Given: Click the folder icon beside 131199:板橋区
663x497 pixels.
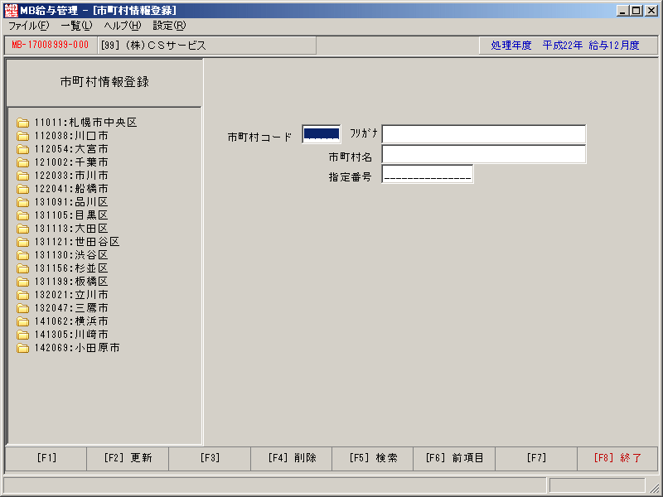Looking at the screenshot, I should [x=23, y=282].
